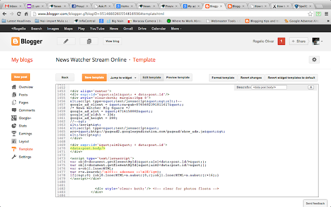
Task: Click the browser address bar
Action: coord(169,14)
